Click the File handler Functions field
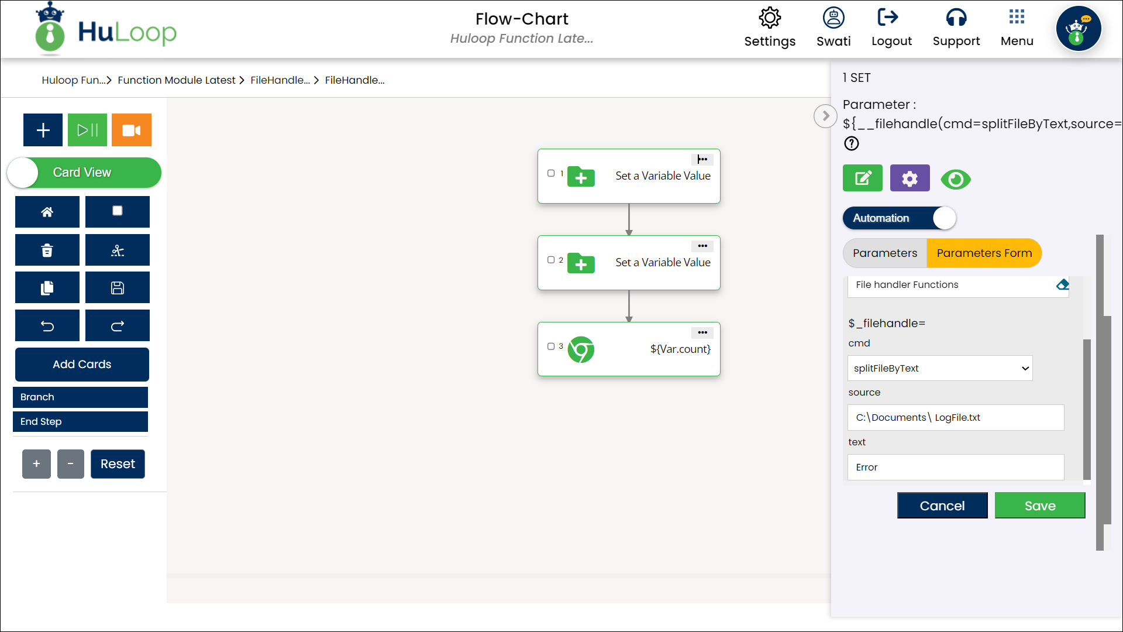 (x=957, y=287)
